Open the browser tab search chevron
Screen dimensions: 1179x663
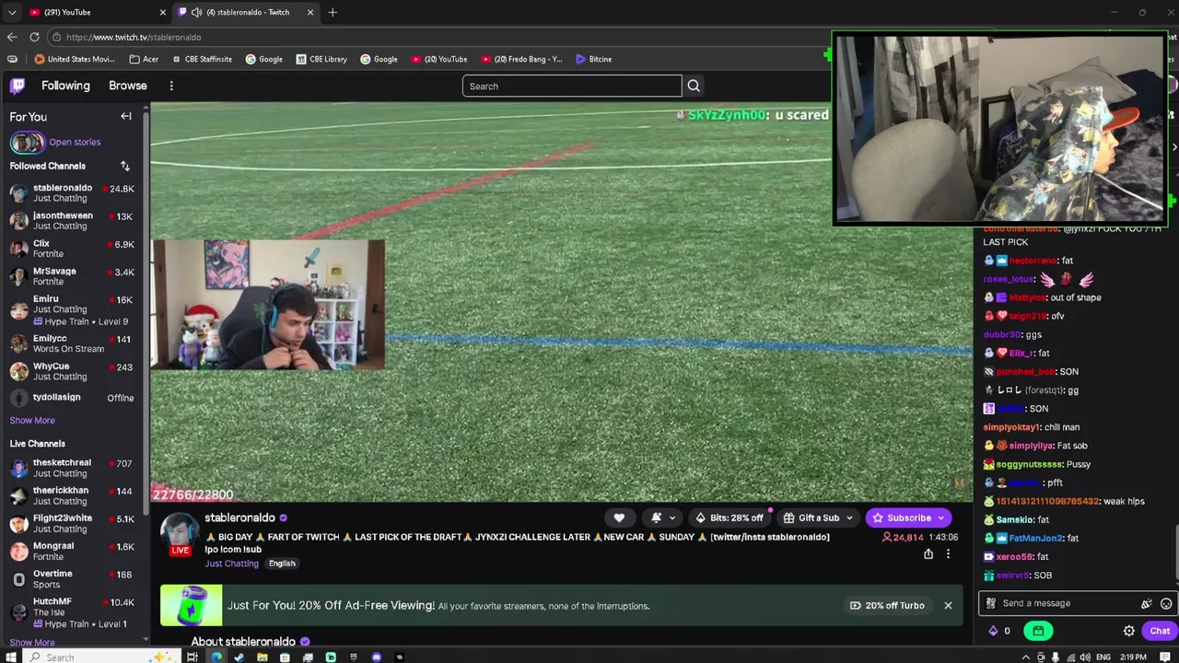coord(11,12)
